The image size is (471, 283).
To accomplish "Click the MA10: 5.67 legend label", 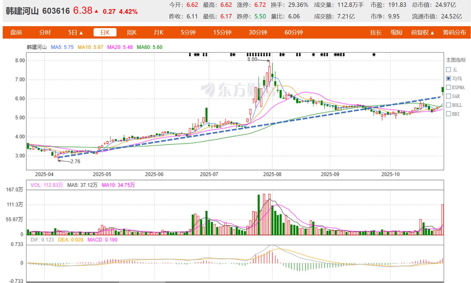I will pos(90,47).
